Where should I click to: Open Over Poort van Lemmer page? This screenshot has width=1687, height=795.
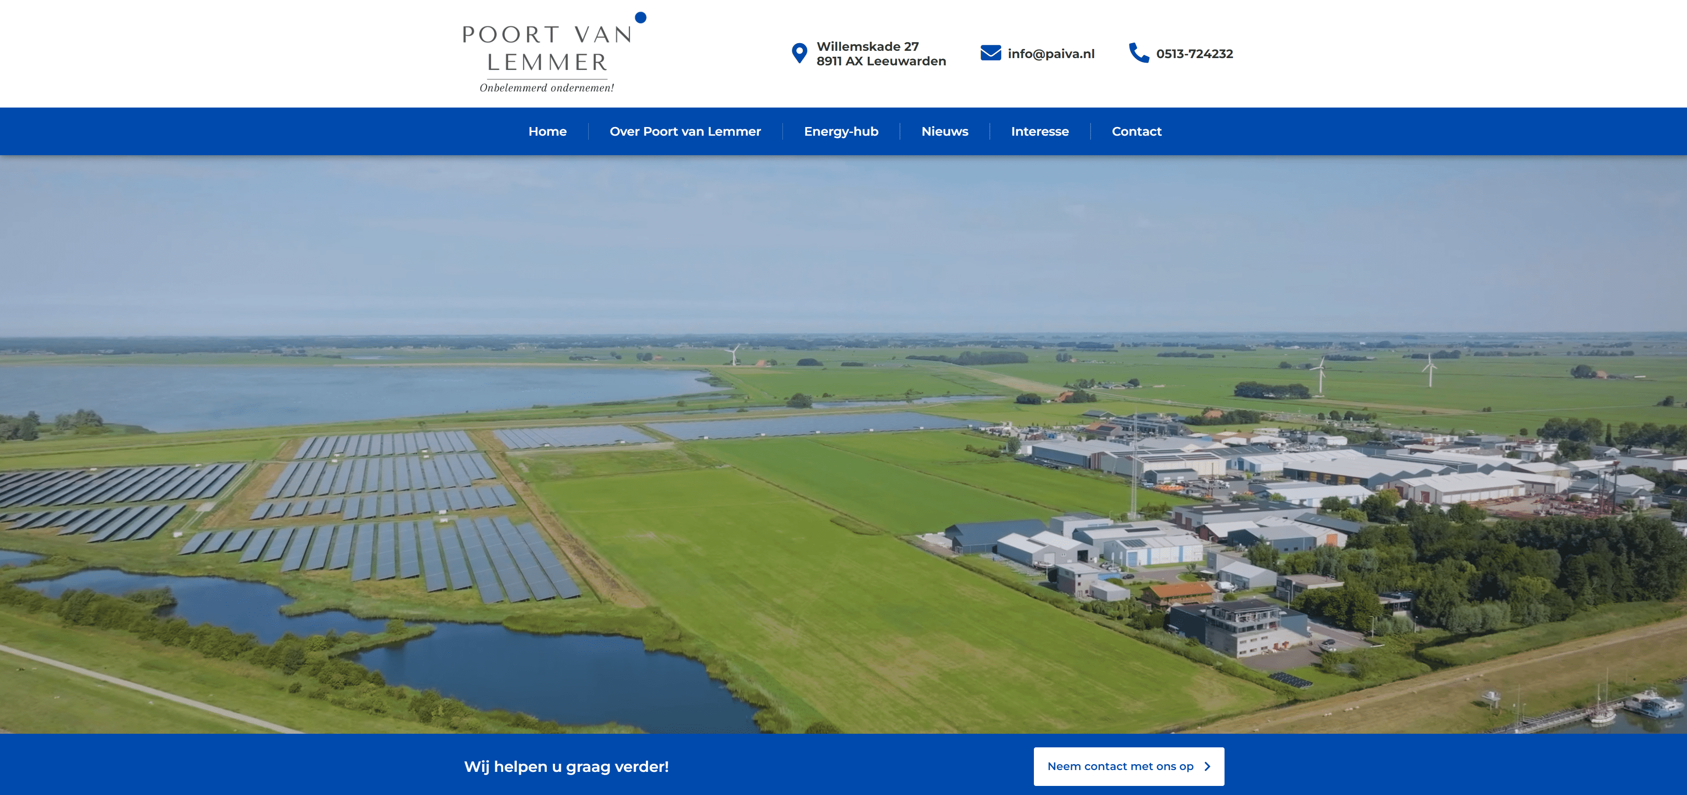point(685,132)
